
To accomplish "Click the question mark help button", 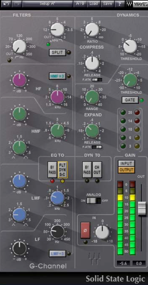I will pyautogui.click(x=120, y=4).
